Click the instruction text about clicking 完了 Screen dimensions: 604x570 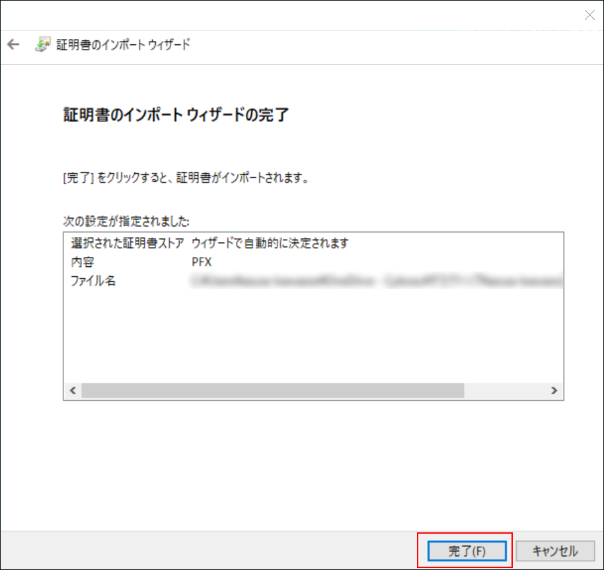pos(186,178)
